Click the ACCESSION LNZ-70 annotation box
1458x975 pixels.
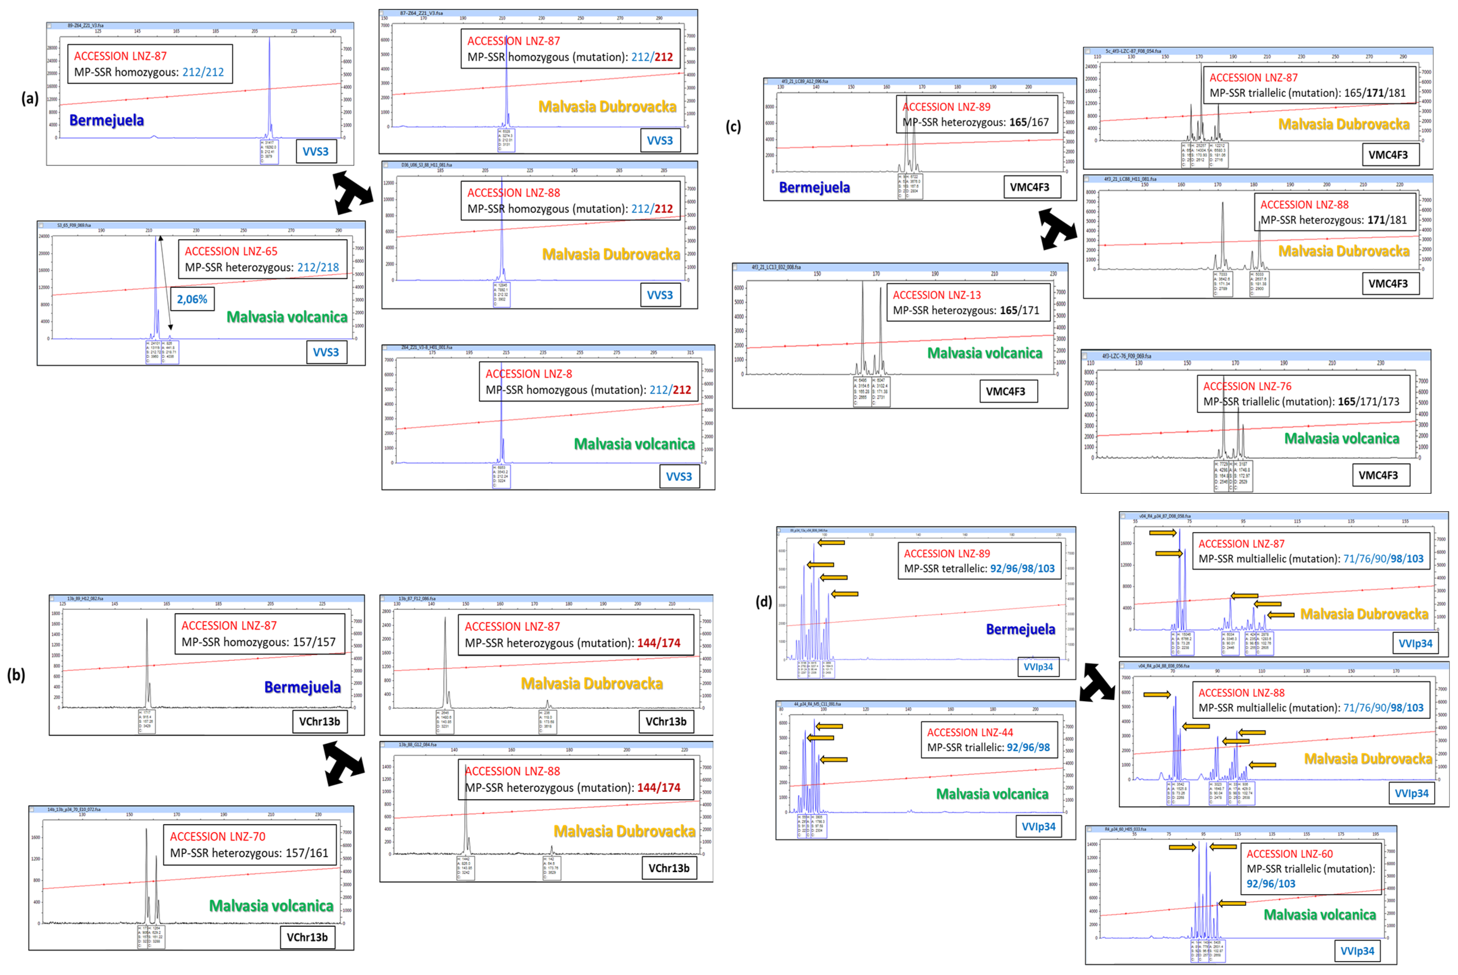249,844
